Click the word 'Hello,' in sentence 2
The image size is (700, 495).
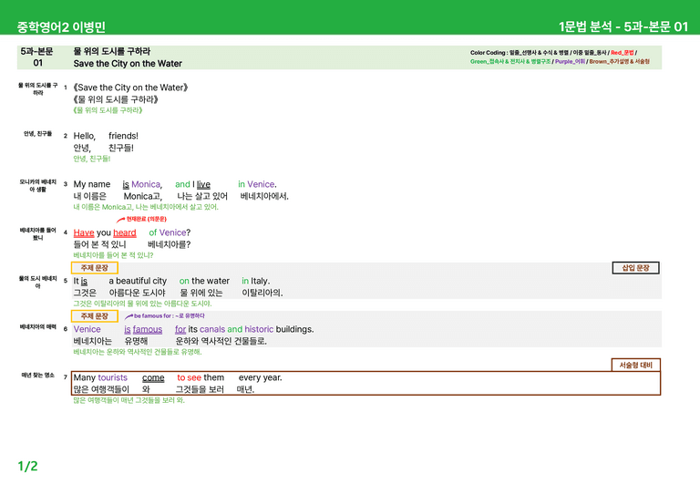(85, 136)
